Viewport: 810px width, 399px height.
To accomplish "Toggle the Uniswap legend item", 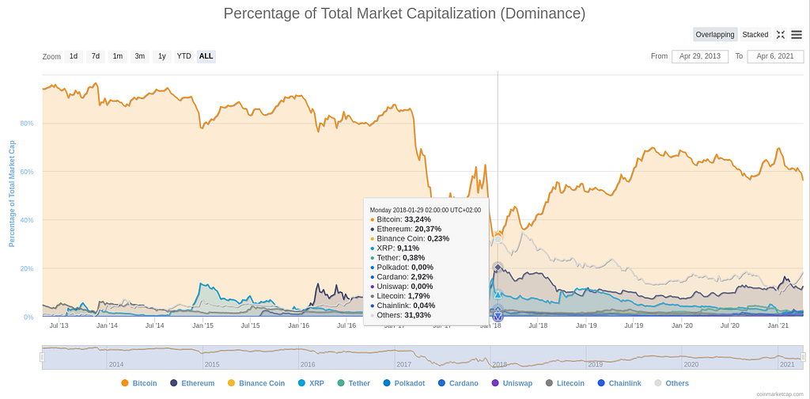I will point(513,383).
